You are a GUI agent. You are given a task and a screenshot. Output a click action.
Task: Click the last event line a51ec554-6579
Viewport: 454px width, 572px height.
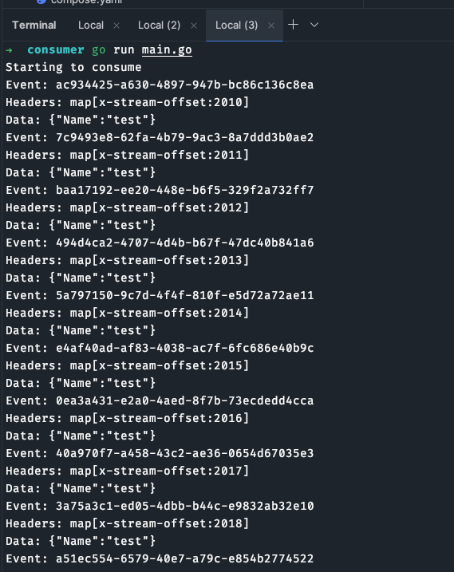(x=160, y=558)
